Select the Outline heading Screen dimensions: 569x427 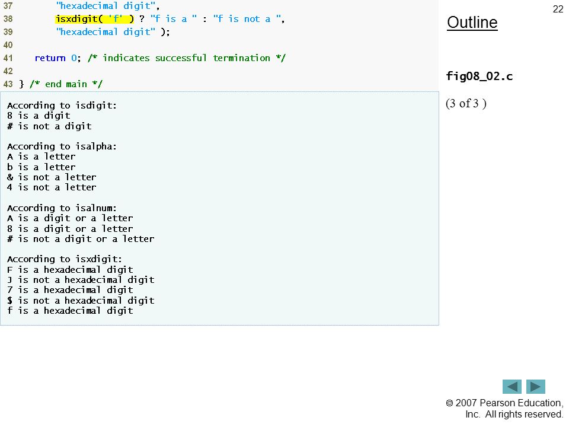click(472, 23)
